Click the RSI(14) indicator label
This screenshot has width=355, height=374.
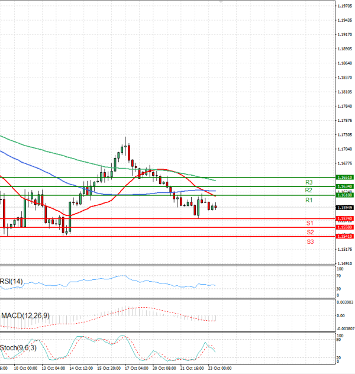[x=12, y=281]
